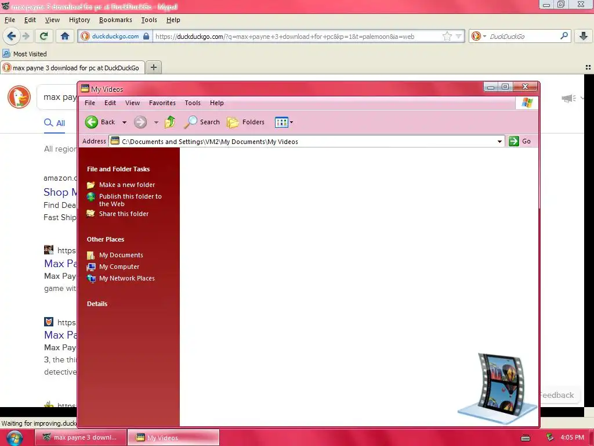Open the Forward history dropdown arrow
Image resolution: width=594 pixels, height=446 pixels.
click(156, 123)
